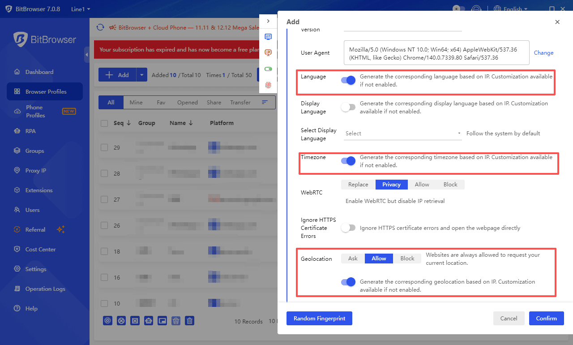Click the Change link beside User Agent

[x=543, y=53]
